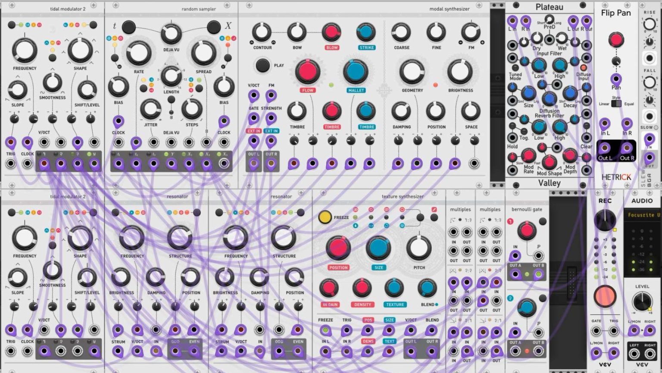Screen dimensions: 662x373
Task: Select the RATE knob on random sampler
Action: coord(139,53)
